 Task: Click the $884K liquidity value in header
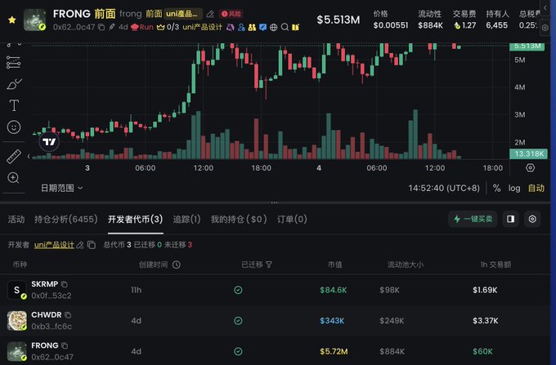pos(430,25)
